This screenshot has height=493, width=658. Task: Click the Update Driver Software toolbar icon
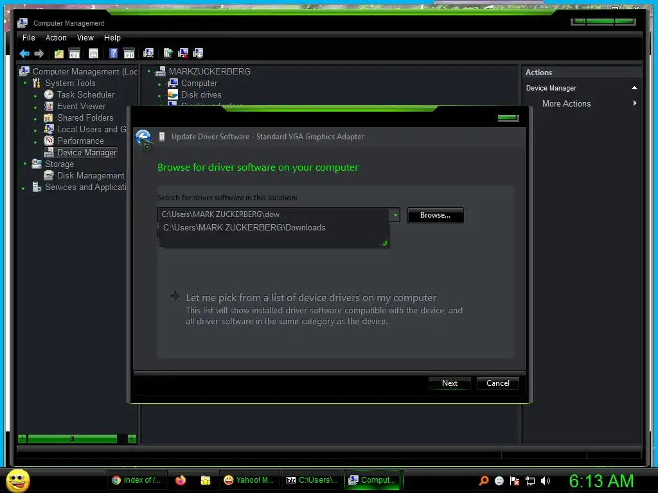click(x=168, y=53)
